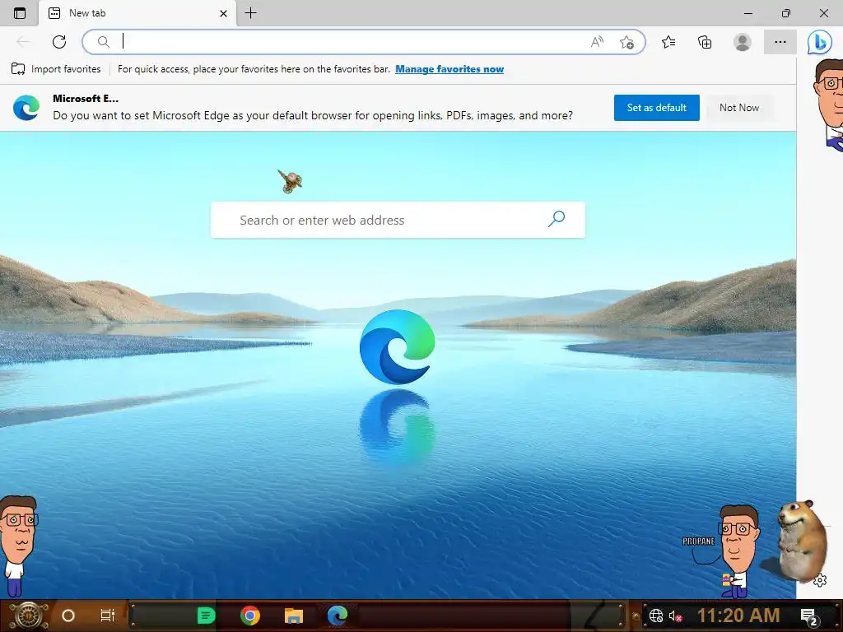Launch Google Chrome from taskbar
The height and width of the screenshot is (632, 843).
[x=250, y=616]
